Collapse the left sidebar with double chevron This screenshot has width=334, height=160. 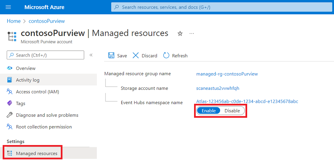coord(91,55)
